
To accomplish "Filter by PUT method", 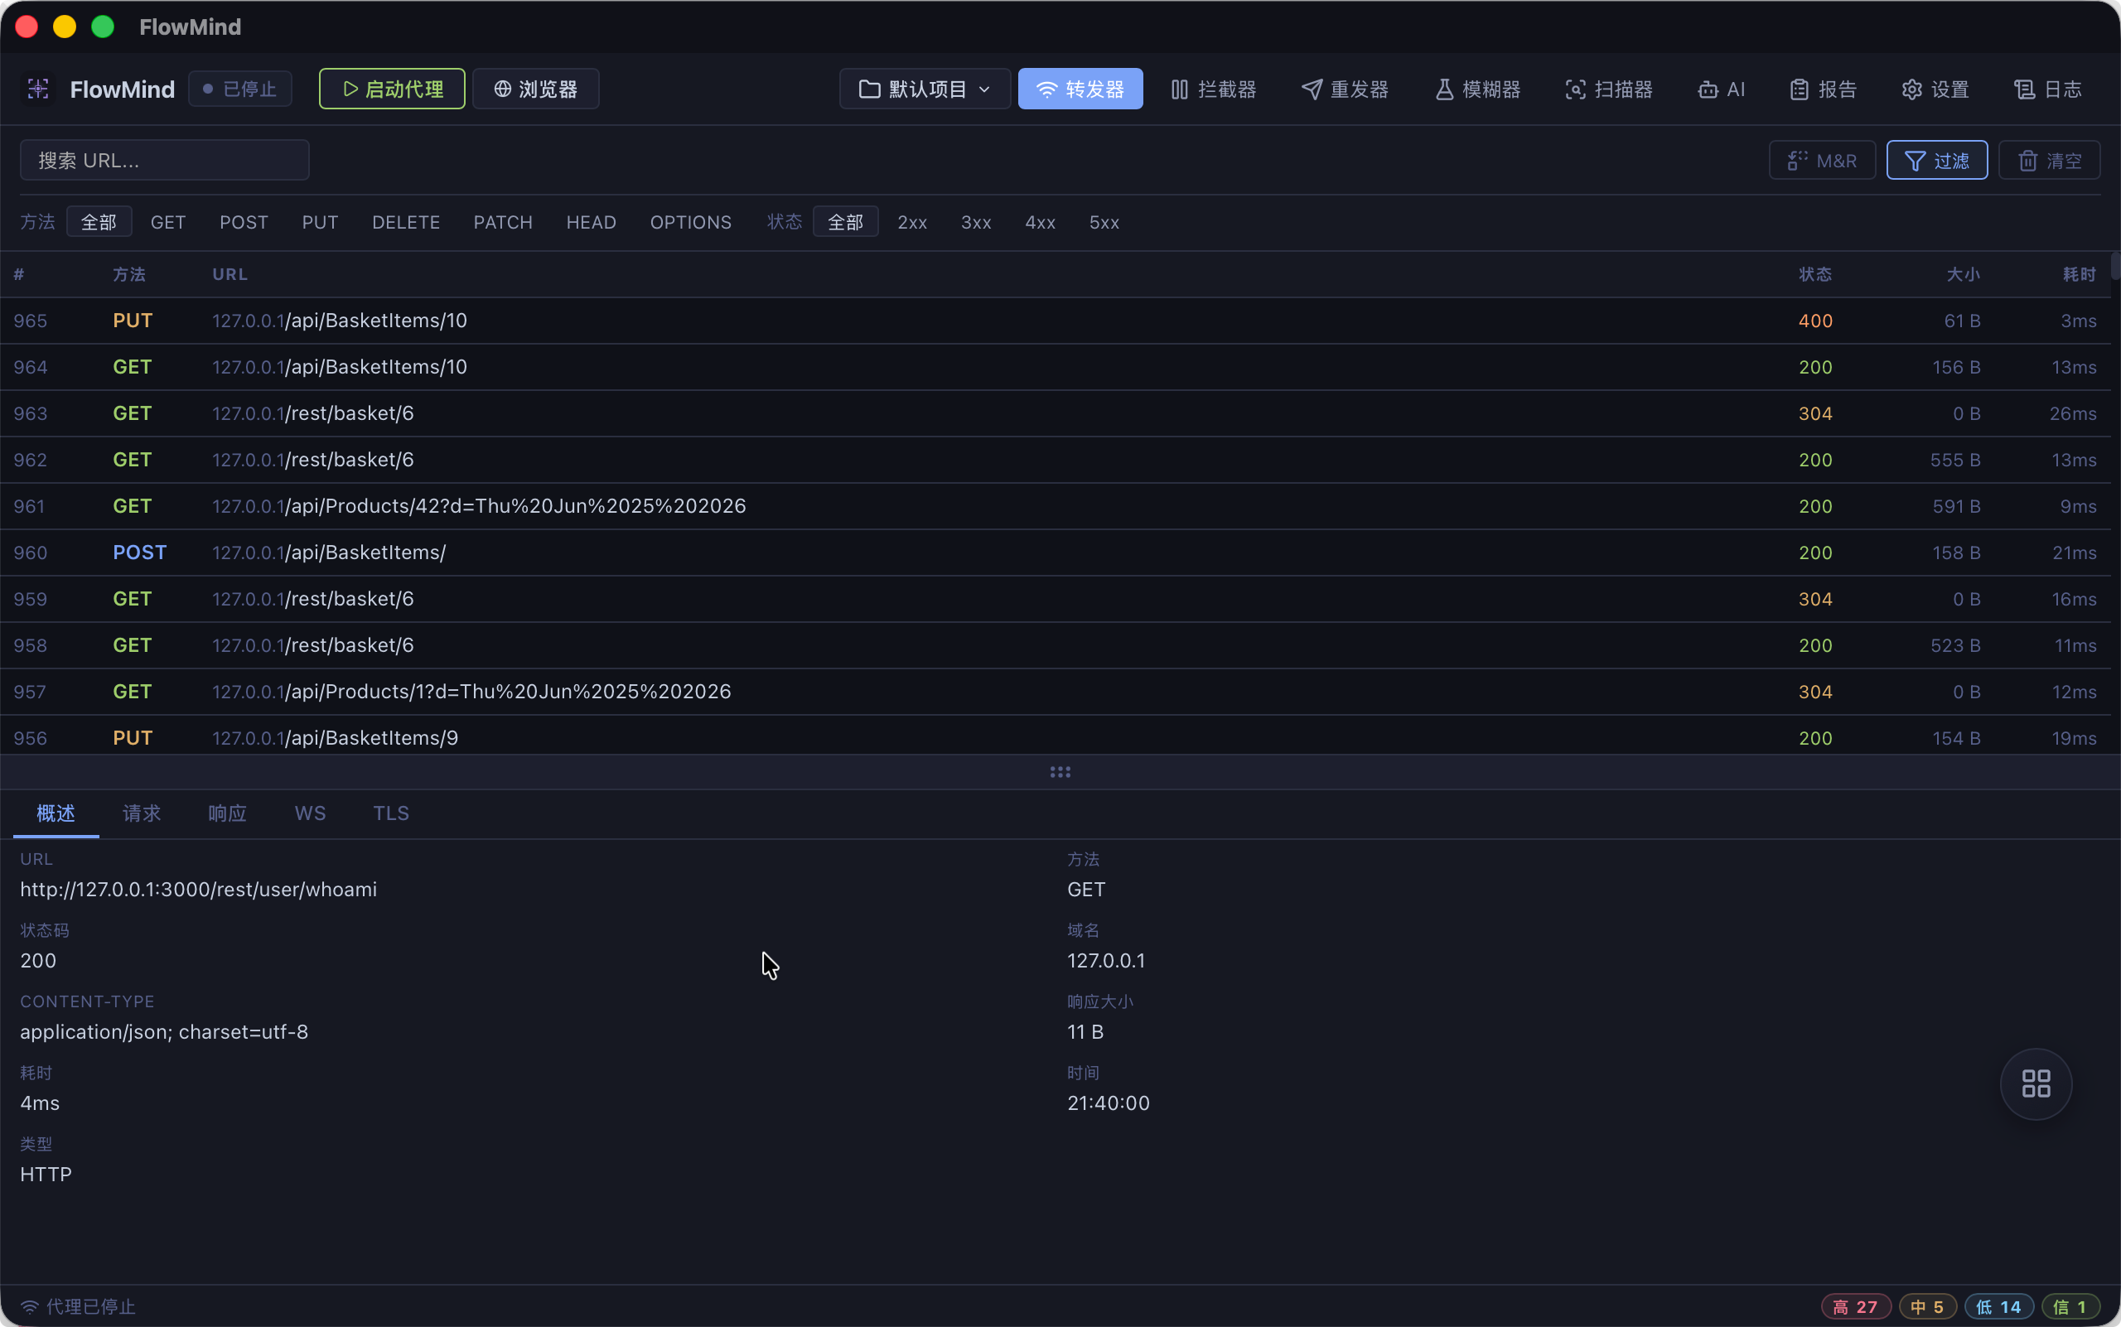I will click(320, 222).
